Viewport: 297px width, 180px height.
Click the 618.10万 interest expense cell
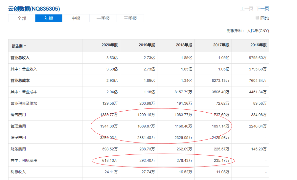[110, 160]
